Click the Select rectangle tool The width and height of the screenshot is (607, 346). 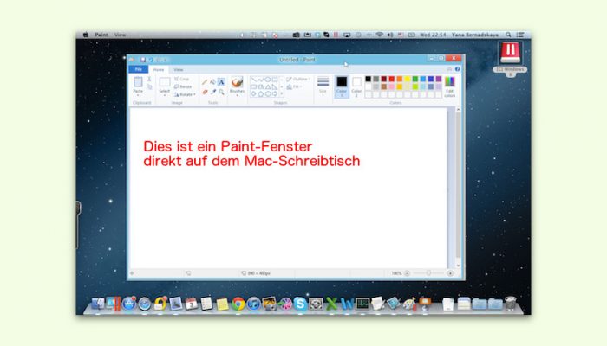(x=165, y=82)
